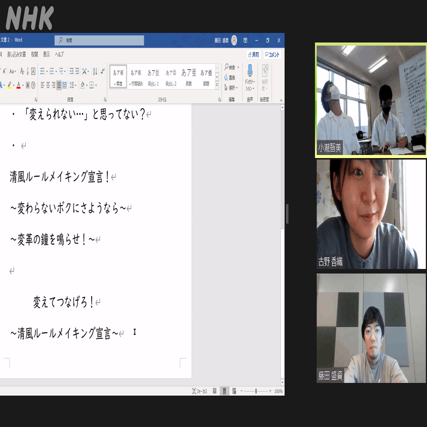427x427 pixels.
Task: Apply yellow text highlight color
Action: (9, 86)
